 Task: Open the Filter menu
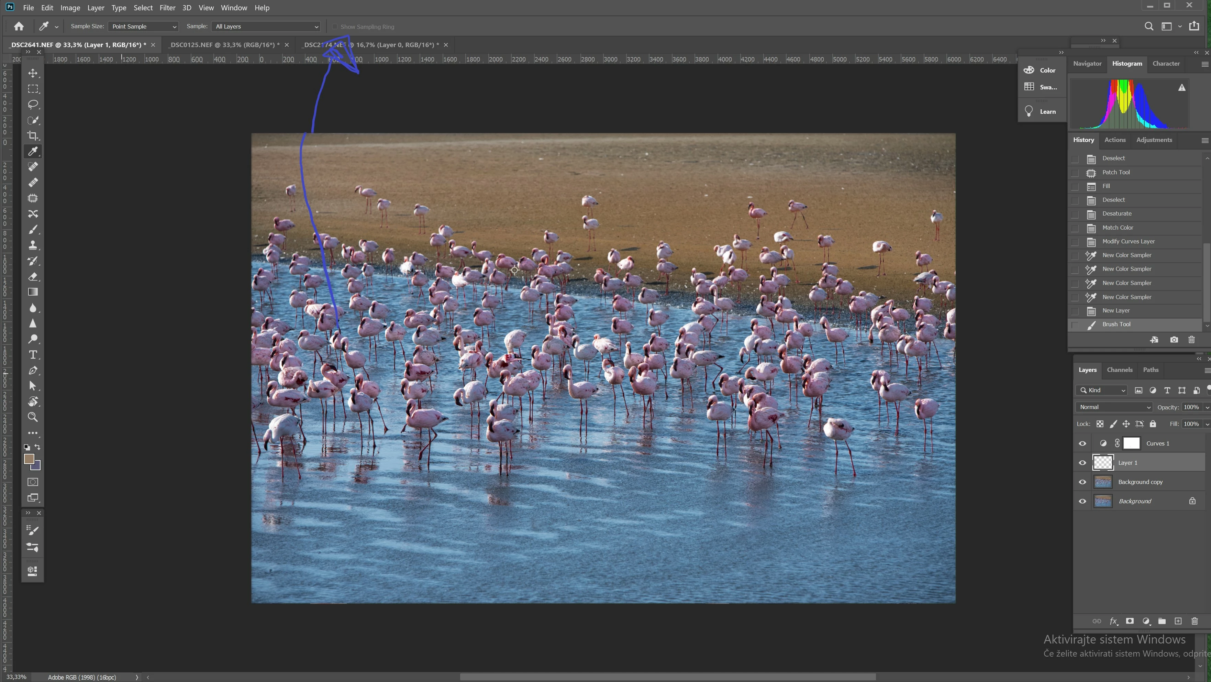pyautogui.click(x=167, y=8)
